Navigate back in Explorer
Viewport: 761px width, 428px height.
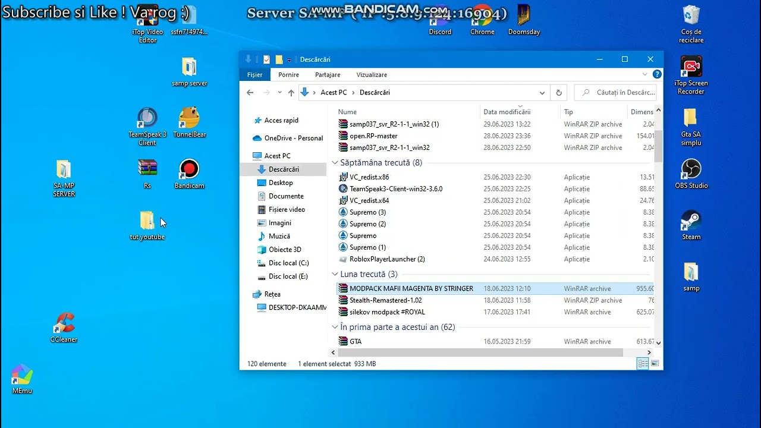point(250,92)
